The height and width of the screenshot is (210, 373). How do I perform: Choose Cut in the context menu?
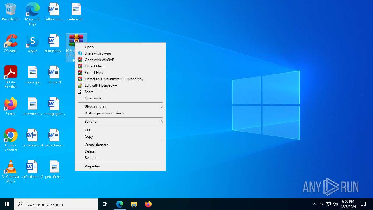120,130
